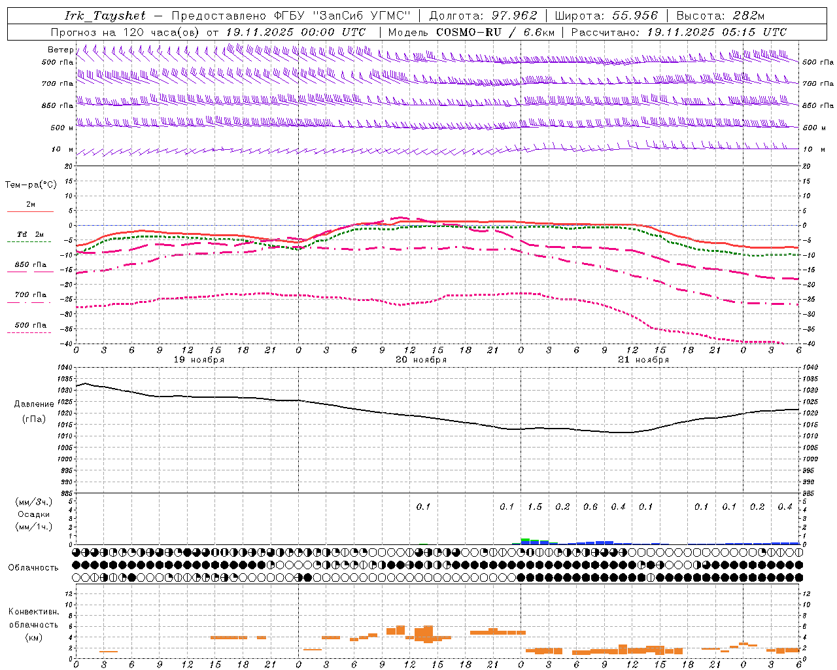Click the '19 ноября' date label
The width and height of the screenshot is (837, 670).
click(199, 360)
